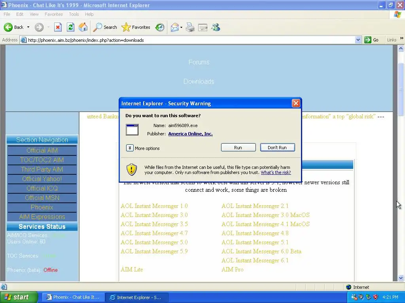Download AOL Instant Messenger 5.9
This screenshot has height=303, width=405.
point(154,251)
